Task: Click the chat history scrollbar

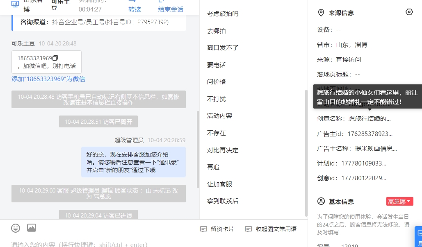Action: pyautogui.click(x=198, y=149)
